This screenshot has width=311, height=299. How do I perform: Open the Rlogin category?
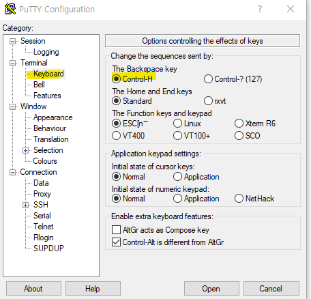coord(44,238)
